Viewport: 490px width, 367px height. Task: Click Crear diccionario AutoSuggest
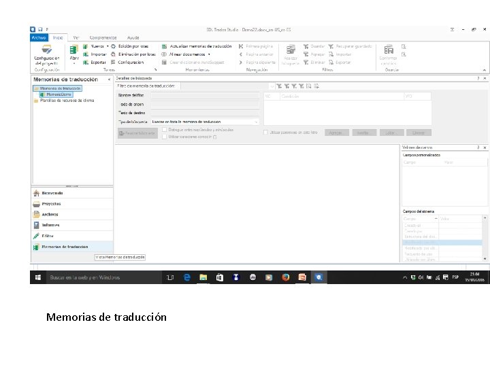coord(193,63)
